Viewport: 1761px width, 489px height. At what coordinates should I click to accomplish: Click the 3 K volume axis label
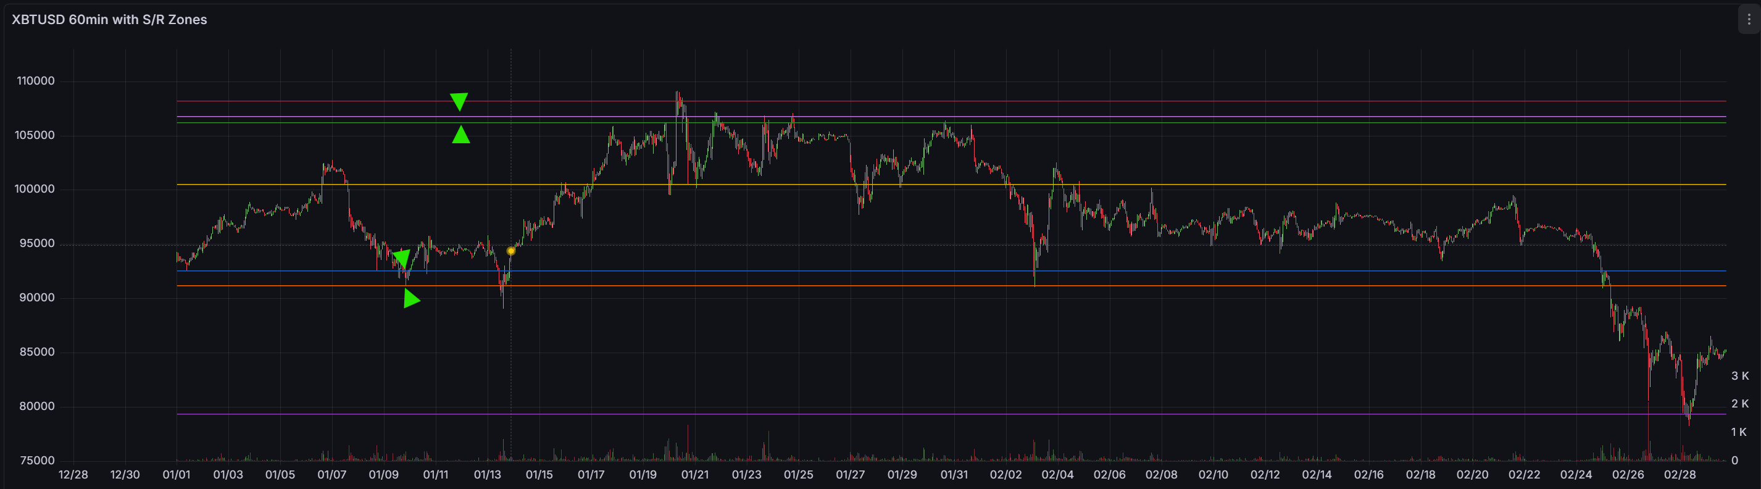click(1739, 375)
